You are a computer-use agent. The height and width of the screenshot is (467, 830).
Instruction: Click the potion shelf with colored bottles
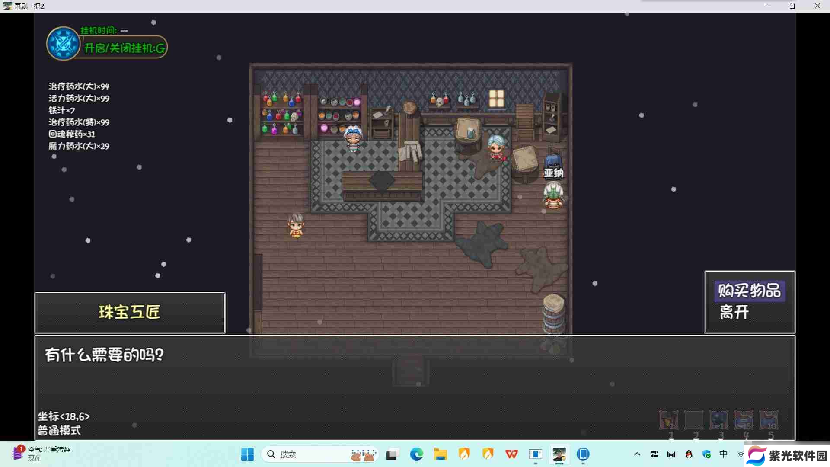[x=283, y=113]
